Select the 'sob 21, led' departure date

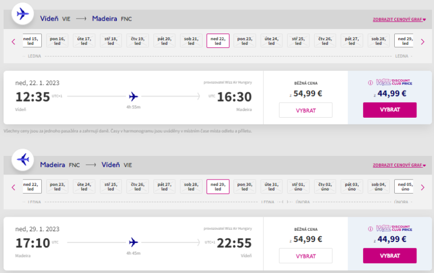point(191,41)
